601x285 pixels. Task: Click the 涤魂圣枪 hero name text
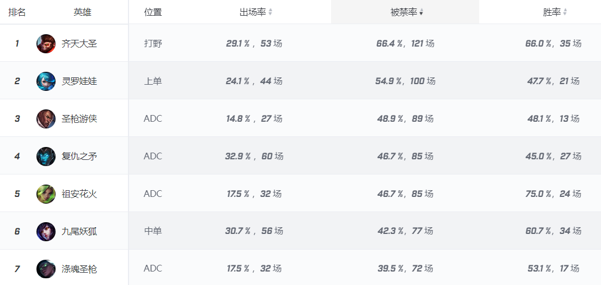79,269
